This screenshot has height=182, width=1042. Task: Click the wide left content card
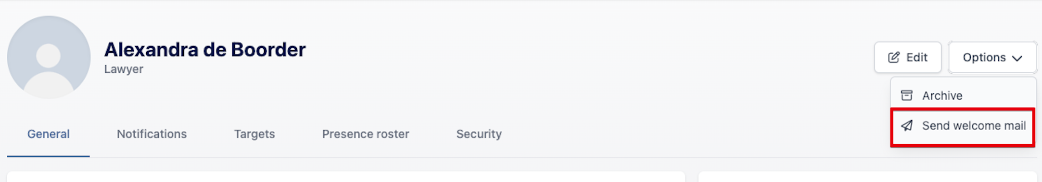(x=346, y=176)
